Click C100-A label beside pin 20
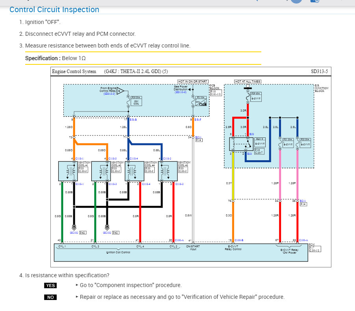 (179, 240)
